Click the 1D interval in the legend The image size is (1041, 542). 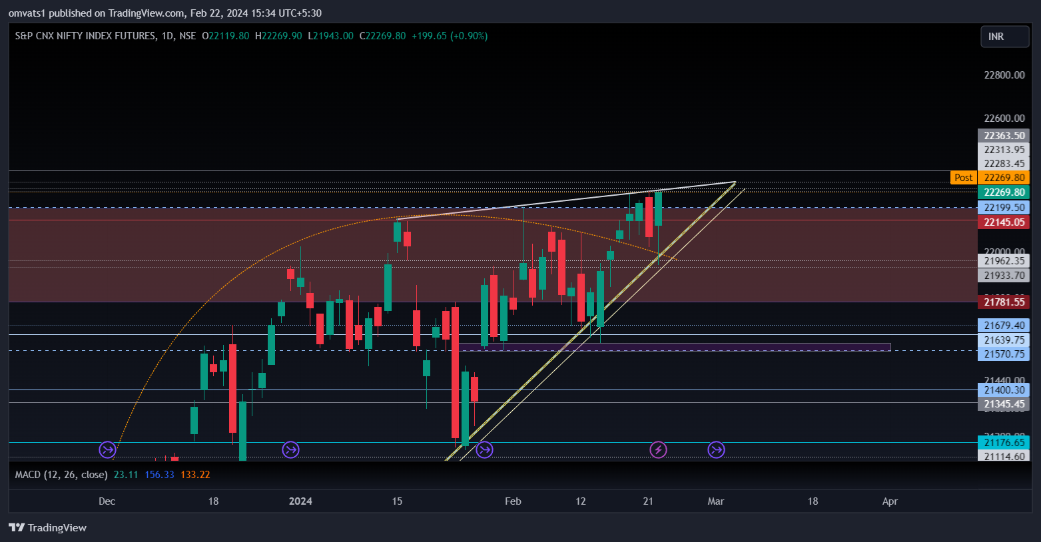[x=167, y=36]
